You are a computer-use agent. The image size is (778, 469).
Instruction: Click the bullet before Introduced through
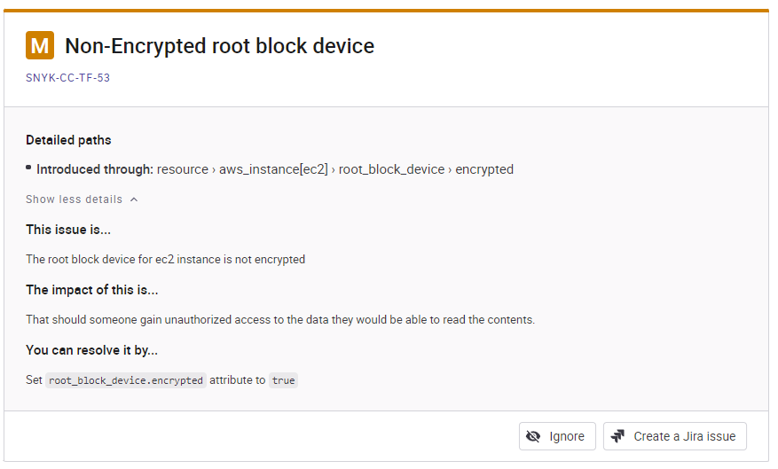[x=28, y=168]
